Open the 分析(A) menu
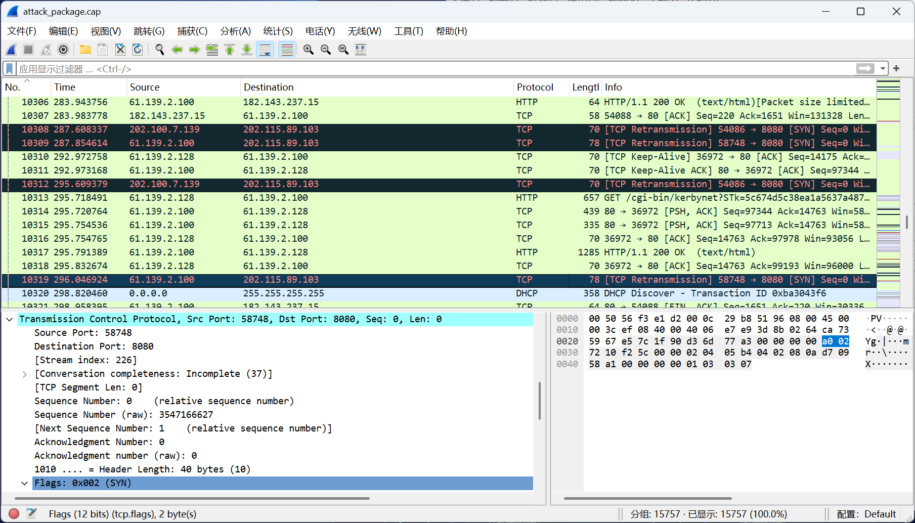Viewport: 915px width, 523px height. [235, 31]
